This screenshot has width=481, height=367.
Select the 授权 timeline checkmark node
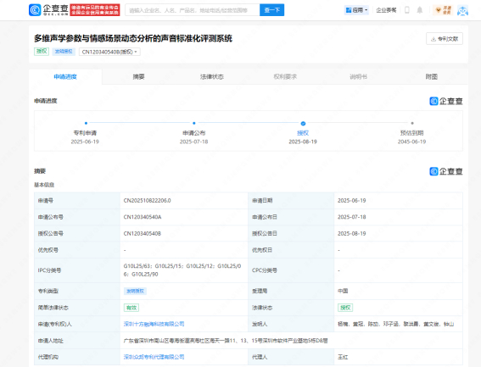pos(303,123)
